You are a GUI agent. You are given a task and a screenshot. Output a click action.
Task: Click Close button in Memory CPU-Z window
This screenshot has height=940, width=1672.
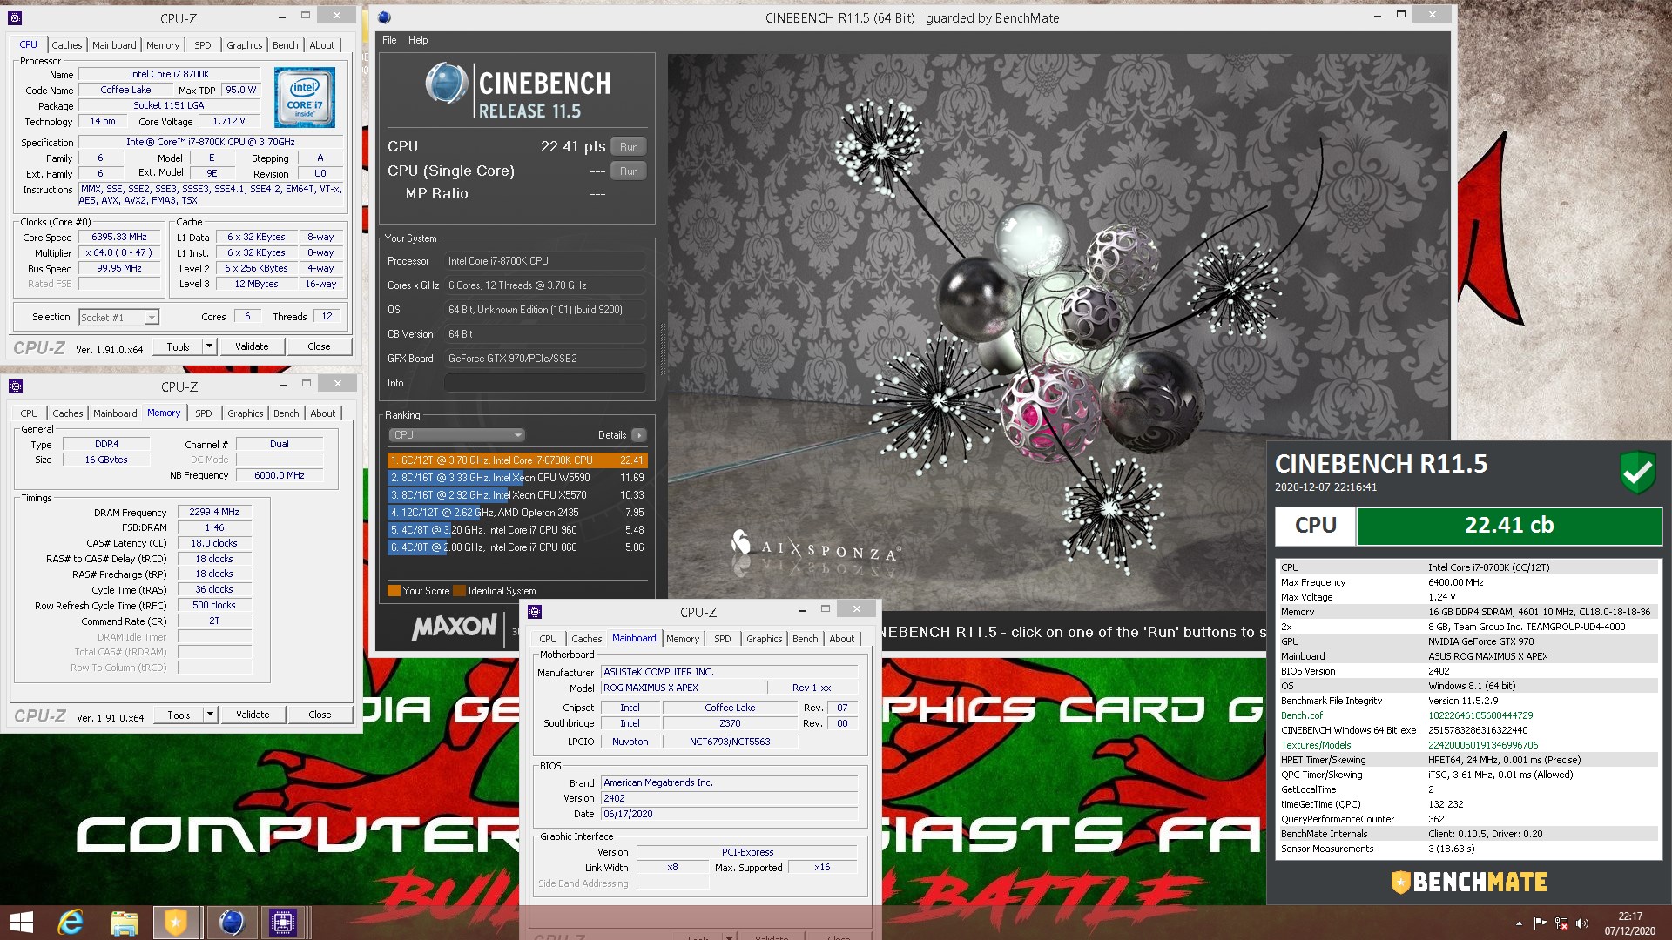(x=320, y=715)
